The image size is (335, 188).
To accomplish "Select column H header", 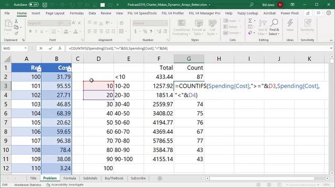I will (x=219, y=59).
